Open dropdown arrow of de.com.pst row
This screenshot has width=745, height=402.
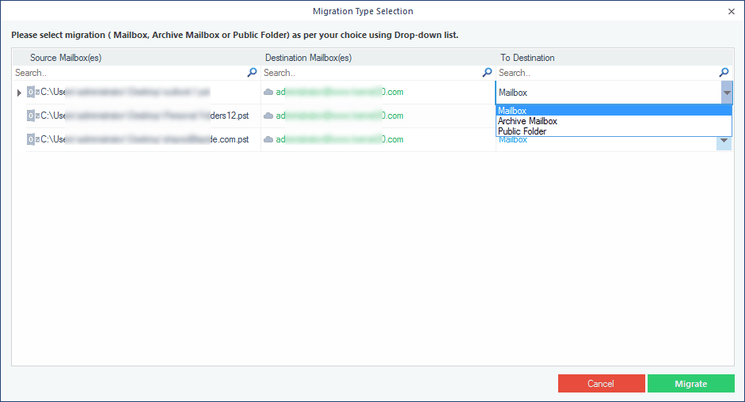point(724,141)
